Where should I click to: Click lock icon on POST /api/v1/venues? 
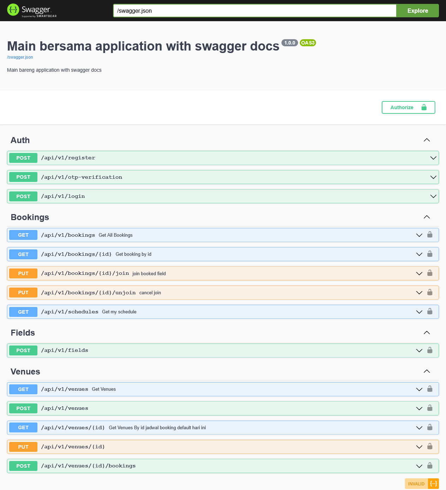(430, 408)
